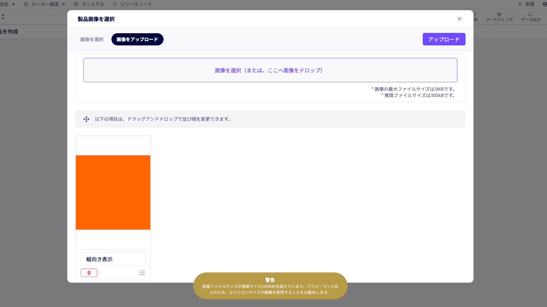The image size is (547, 307).
Task: Click the move arrows icon in the hint bar
Action: coord(86,119)
